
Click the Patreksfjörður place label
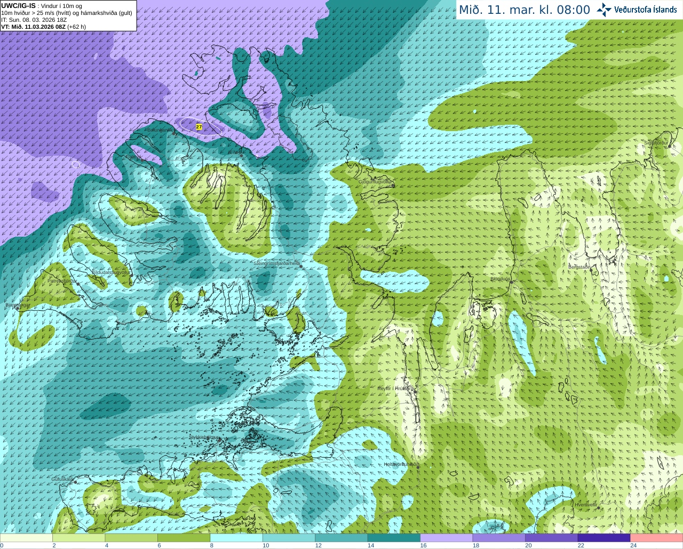point(62,281)
